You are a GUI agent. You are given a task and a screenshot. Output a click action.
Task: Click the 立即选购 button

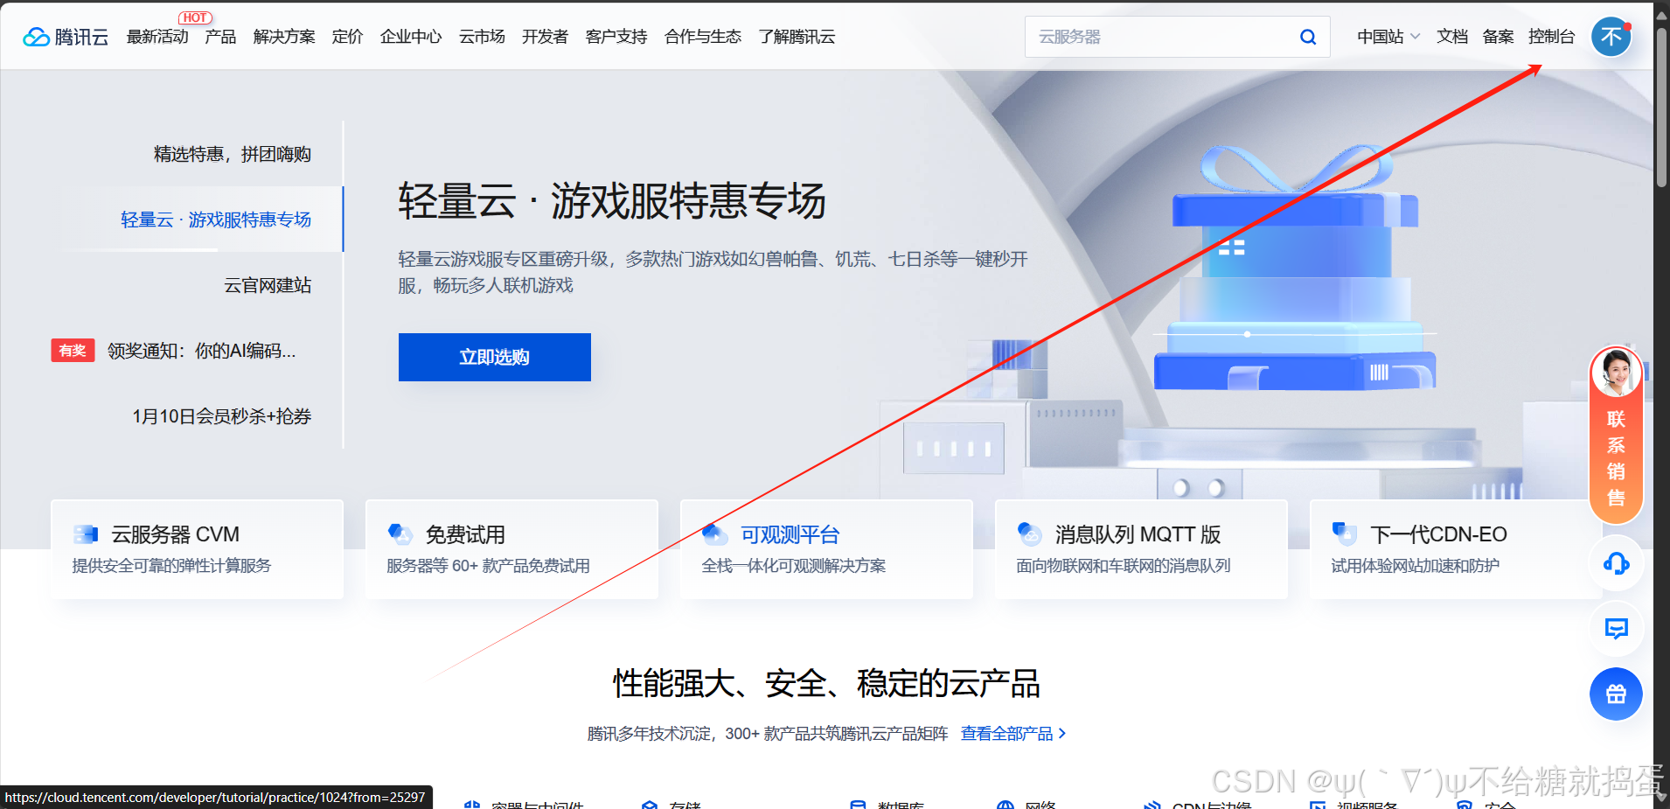click(x=495, y=357)
